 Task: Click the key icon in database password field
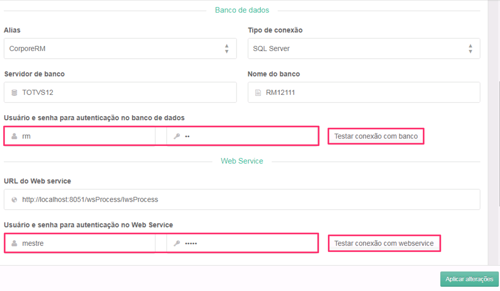[x=177, y=136]
